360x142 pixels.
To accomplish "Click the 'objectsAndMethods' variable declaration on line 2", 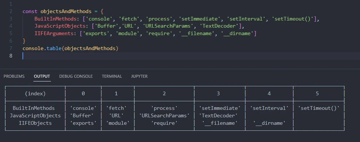I will (66, 11).
